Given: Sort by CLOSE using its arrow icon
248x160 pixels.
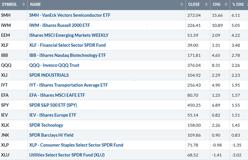Looking at the screenshot, I should tap(205, 5).
